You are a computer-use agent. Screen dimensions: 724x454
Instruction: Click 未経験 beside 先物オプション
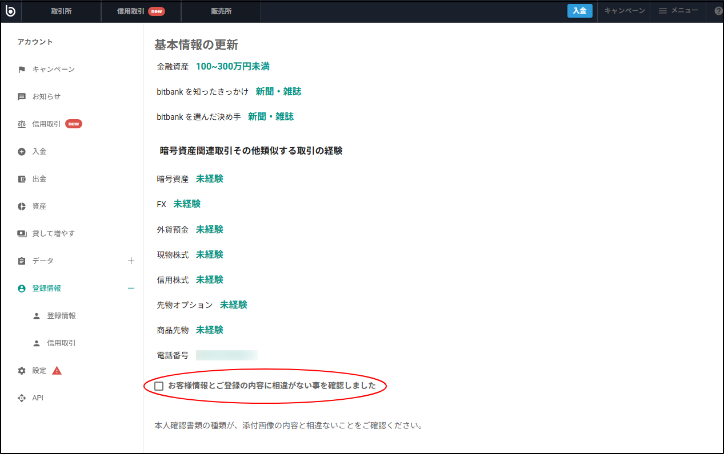point(234,305)
